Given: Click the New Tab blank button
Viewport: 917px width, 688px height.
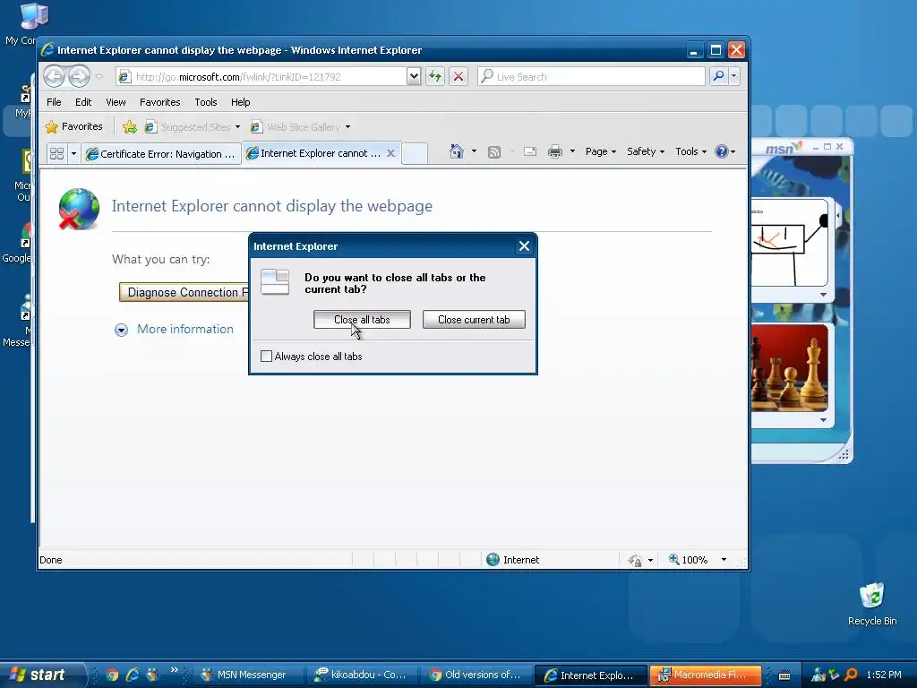Looking at the screenshot, I should click(x=415, y=154).
